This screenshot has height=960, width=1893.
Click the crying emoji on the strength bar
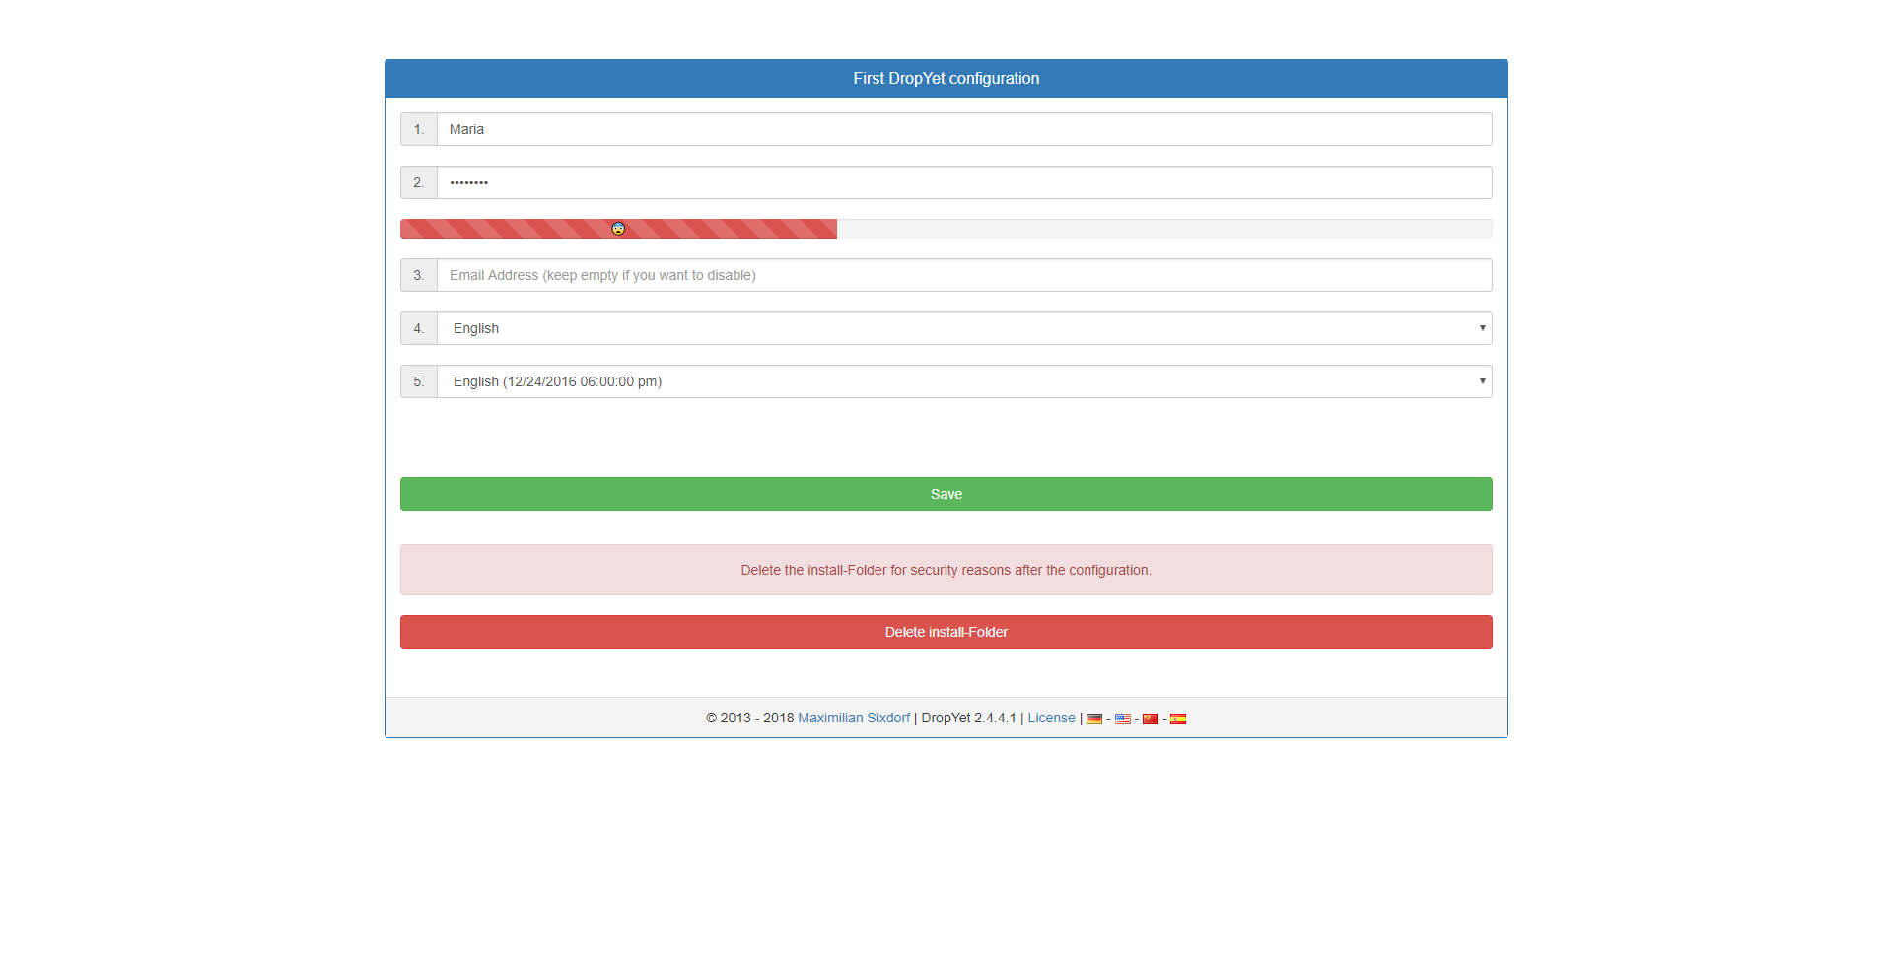618,228
